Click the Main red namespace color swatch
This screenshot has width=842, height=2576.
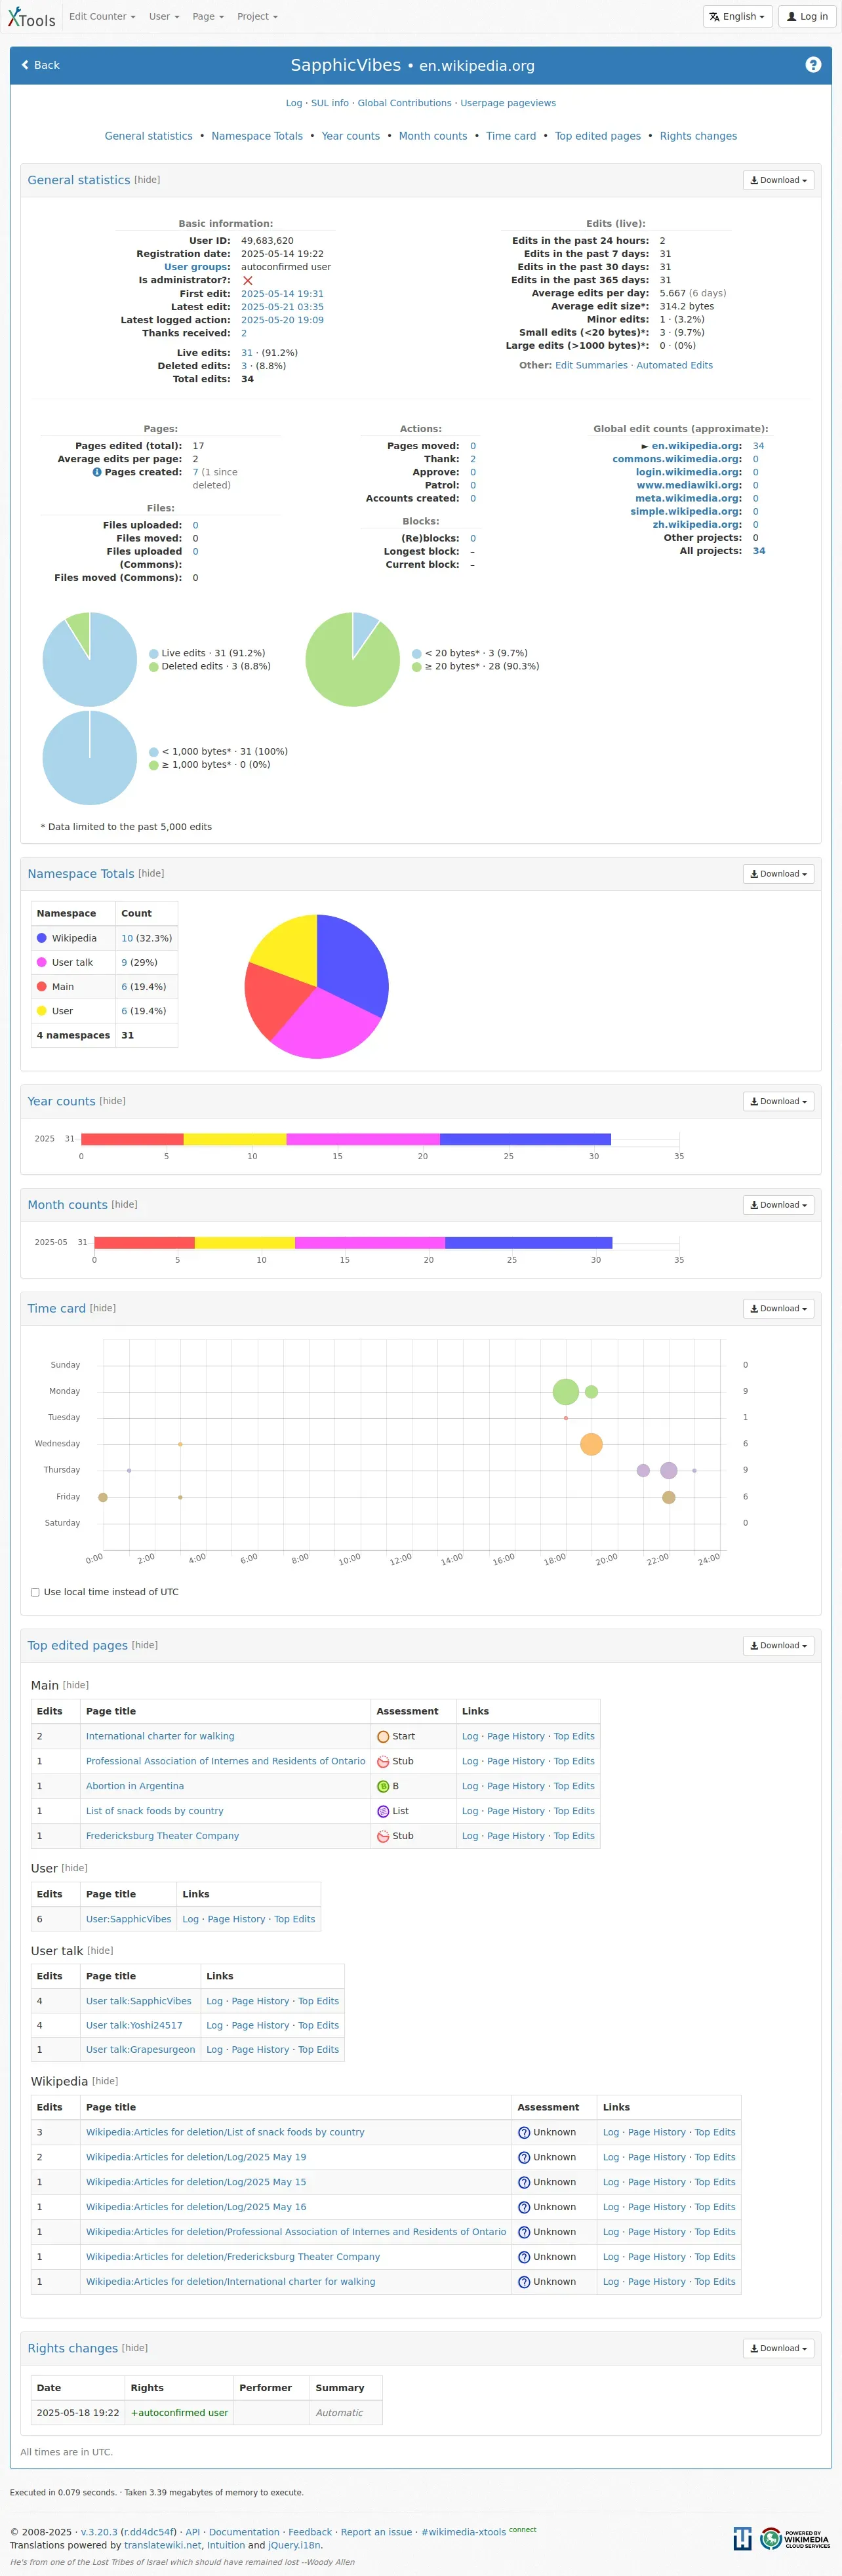point(42,986)
